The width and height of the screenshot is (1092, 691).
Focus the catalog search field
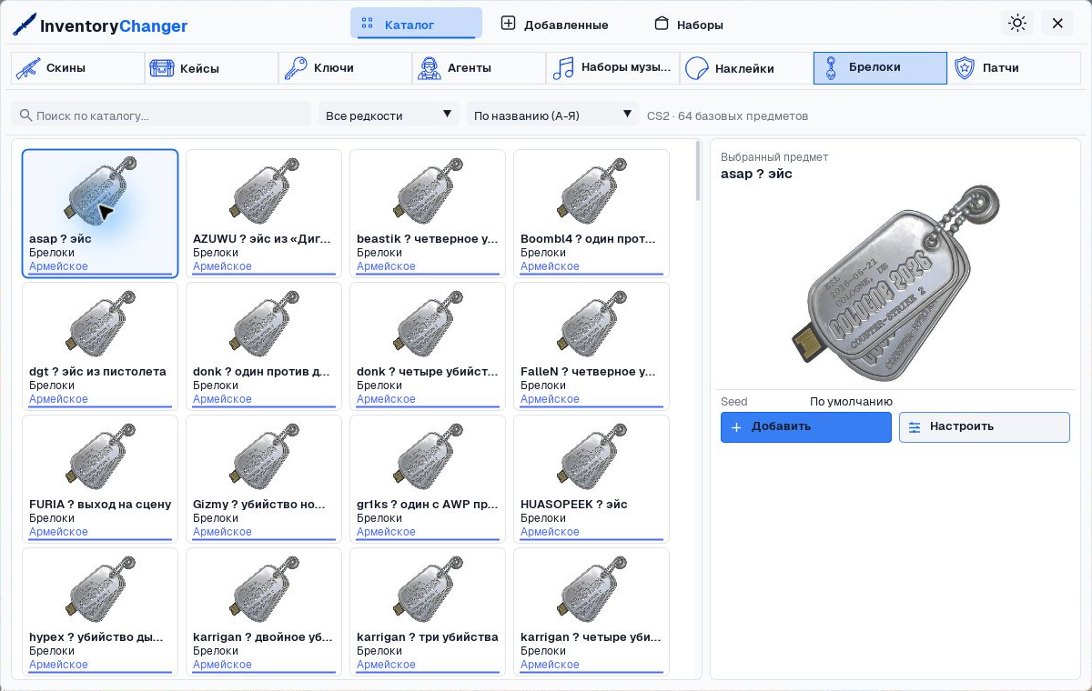[161, 115]
